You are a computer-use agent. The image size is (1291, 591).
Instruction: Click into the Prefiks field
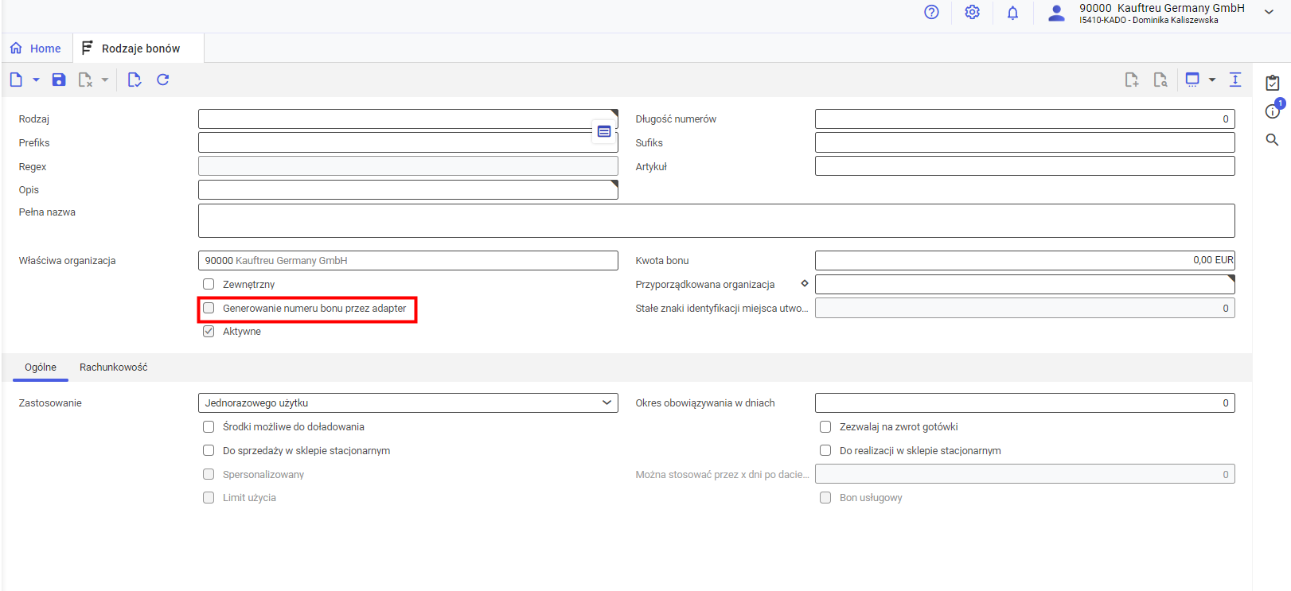[x=408, y=142]
